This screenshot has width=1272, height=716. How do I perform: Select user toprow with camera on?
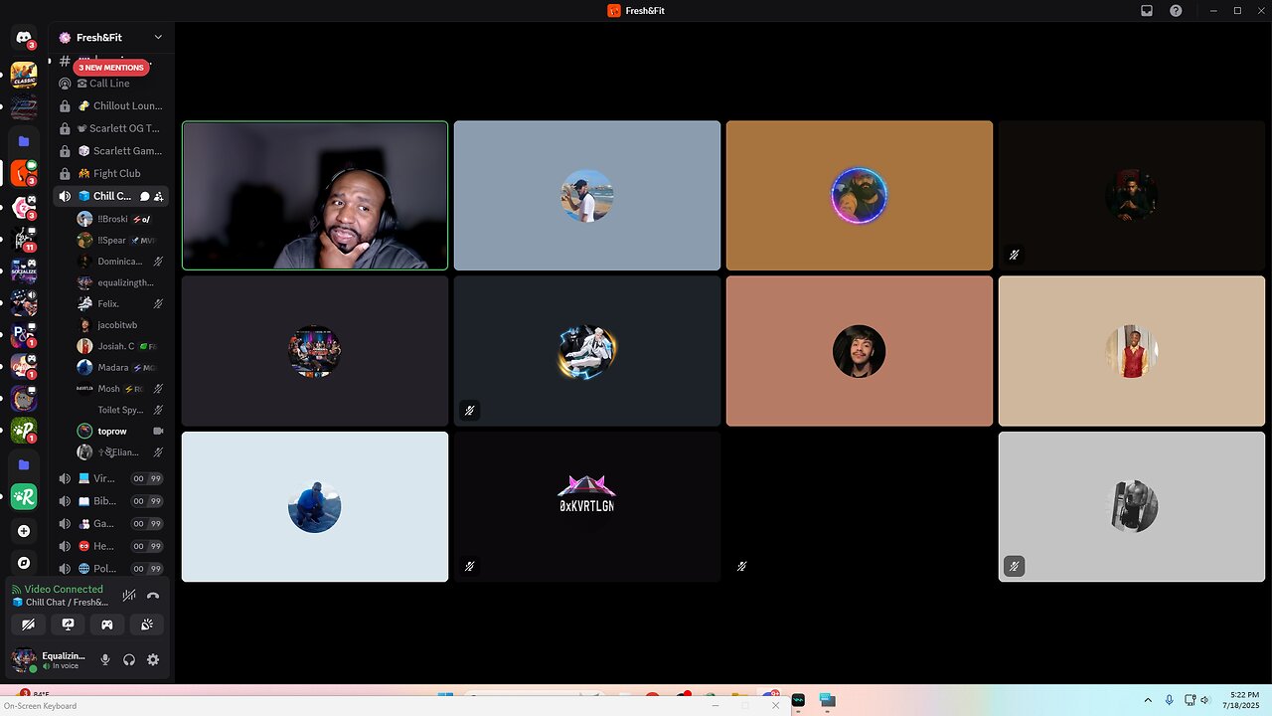coord(120,432)
